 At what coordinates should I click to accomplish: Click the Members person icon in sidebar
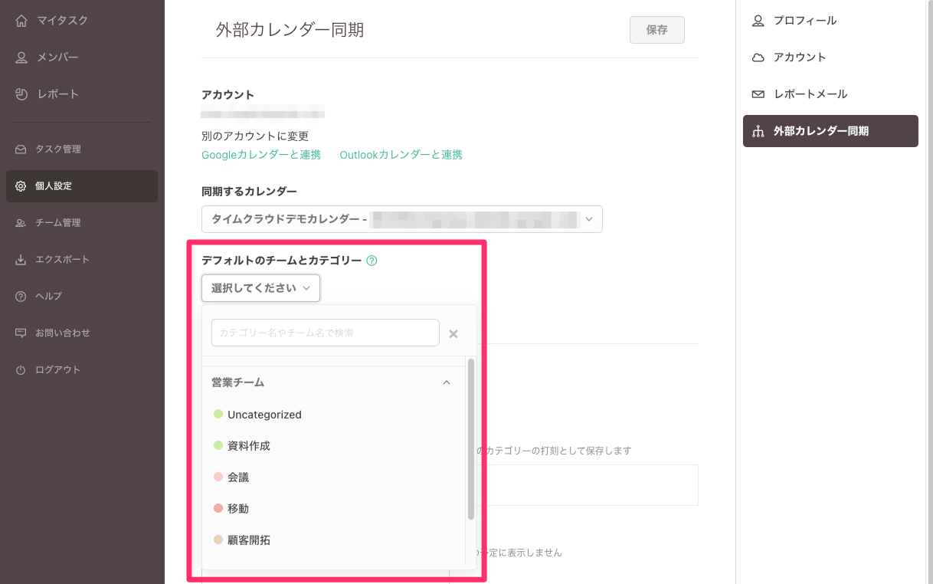[x=21, y=57]
